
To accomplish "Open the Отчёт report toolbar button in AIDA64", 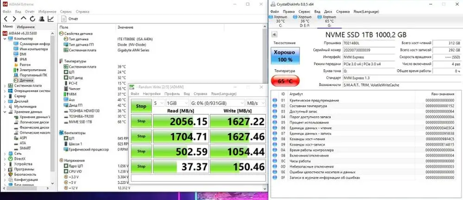I will 70,19.
